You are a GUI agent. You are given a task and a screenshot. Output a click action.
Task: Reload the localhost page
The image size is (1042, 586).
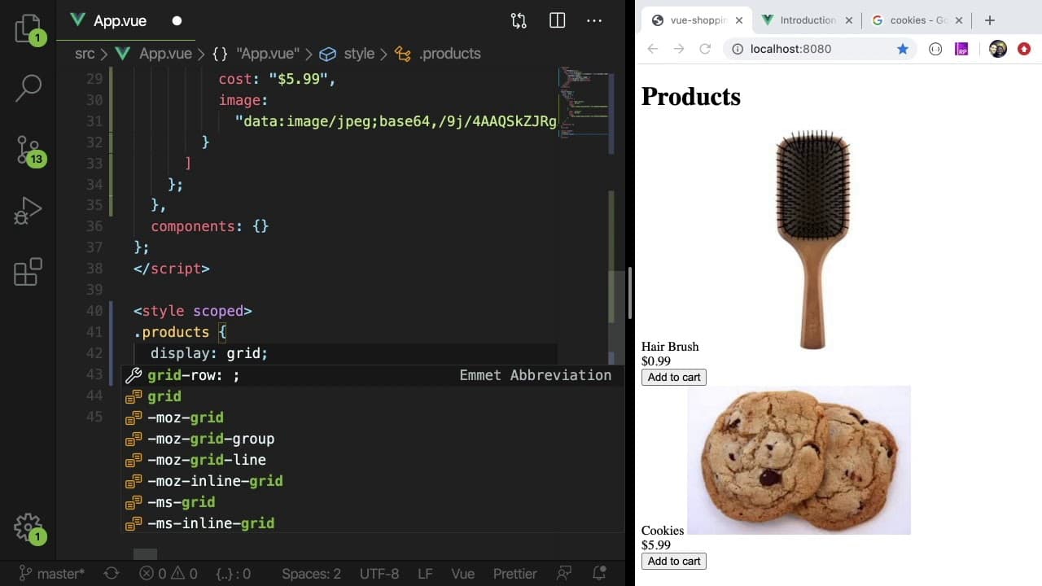706,49
